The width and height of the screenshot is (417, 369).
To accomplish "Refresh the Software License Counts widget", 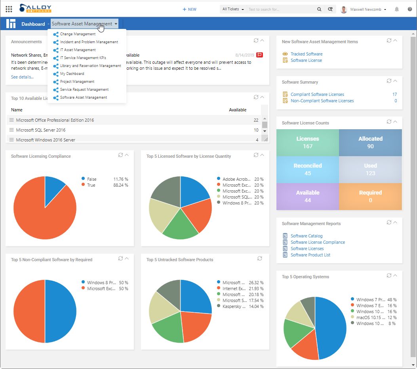I will tap(389, 122).
